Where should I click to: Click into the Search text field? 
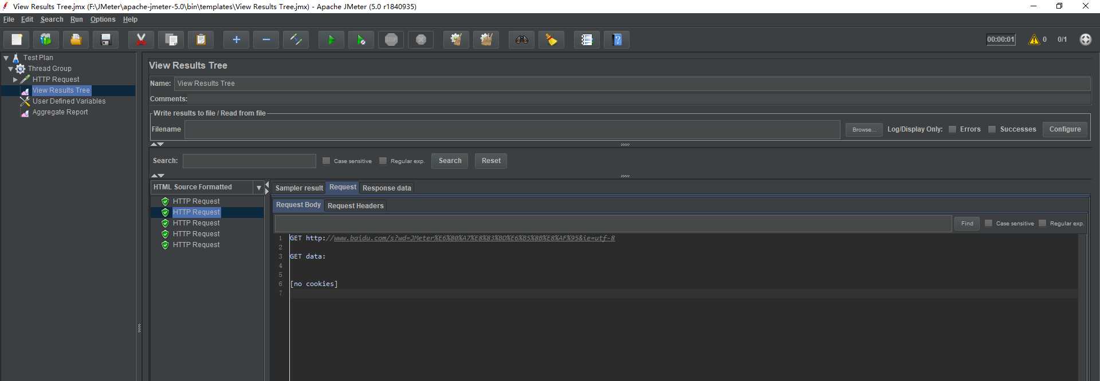[249, 161]
